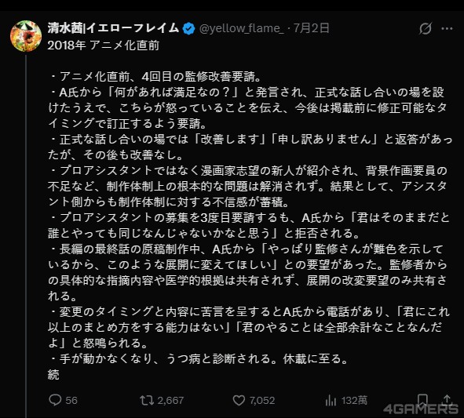
Task: Click the retweet count 2,667
Action: pyautogui.click(x=170, y=401)
